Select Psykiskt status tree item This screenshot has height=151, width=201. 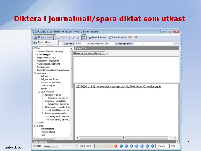tap(48, 132)
